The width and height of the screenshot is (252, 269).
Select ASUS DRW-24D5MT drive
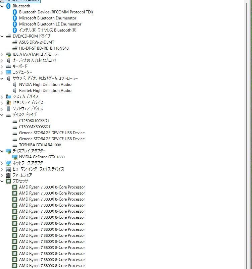(37, 42)
